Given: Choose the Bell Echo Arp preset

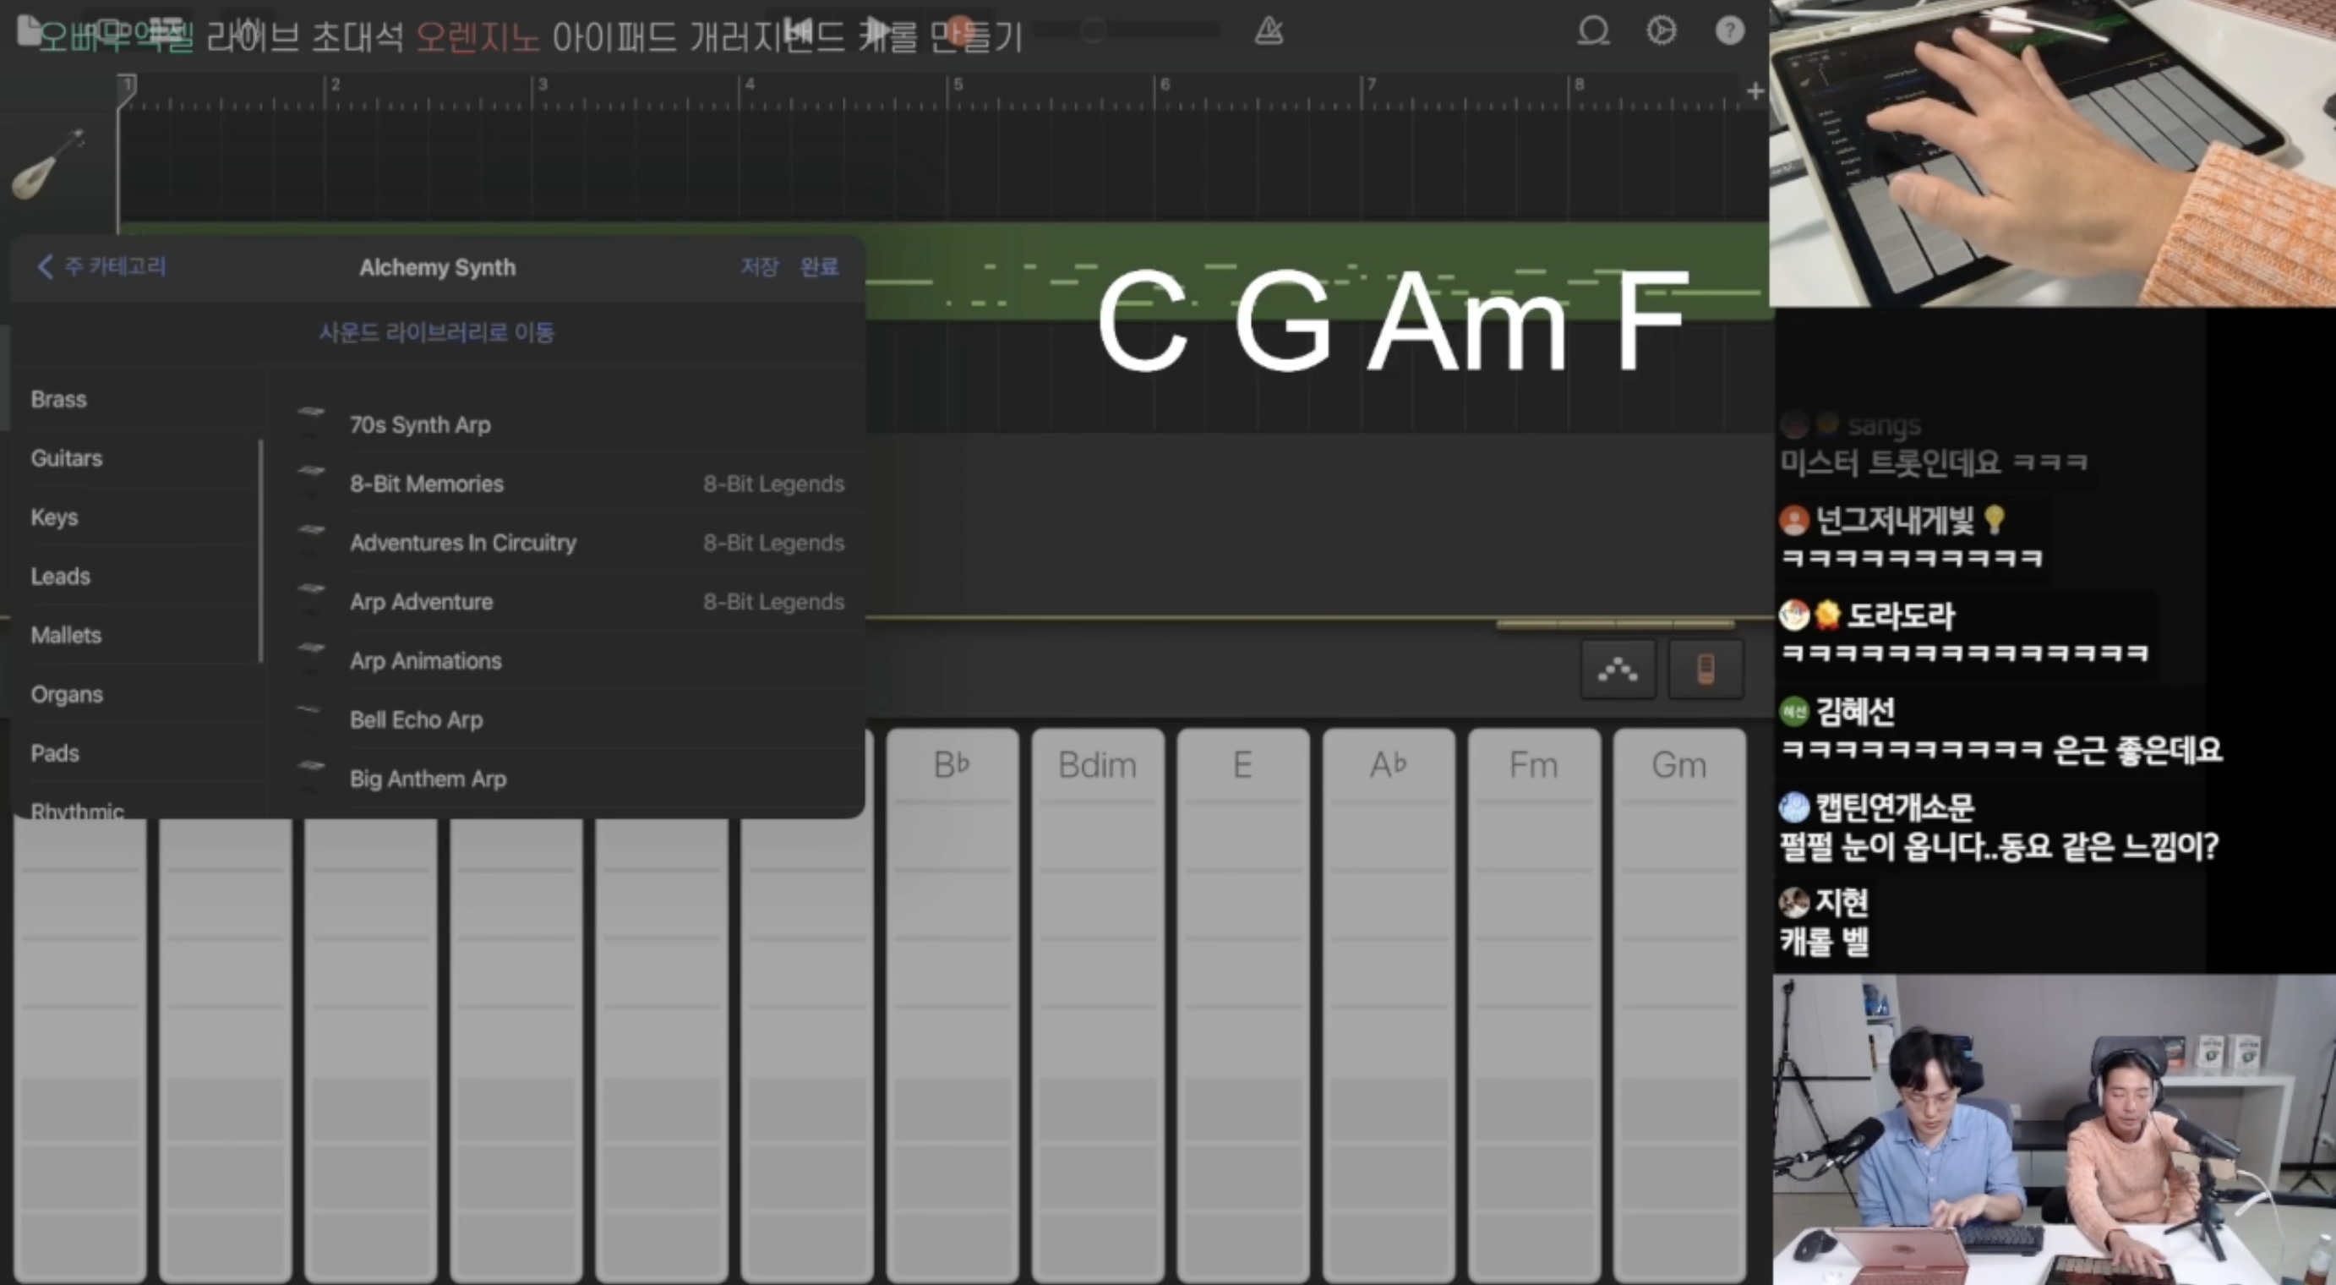Looking at the screenshot, I should coord(416,720).
